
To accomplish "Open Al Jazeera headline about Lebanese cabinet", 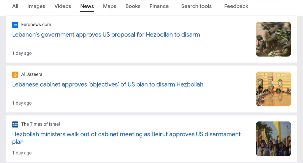I will [x=108, y=85].
